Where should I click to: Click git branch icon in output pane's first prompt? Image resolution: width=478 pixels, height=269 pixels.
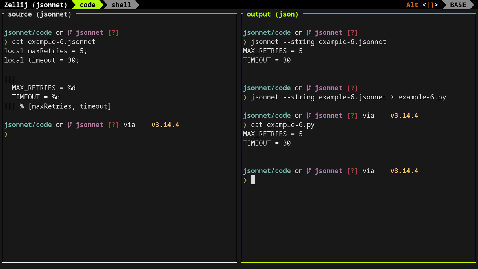[309, 32]
